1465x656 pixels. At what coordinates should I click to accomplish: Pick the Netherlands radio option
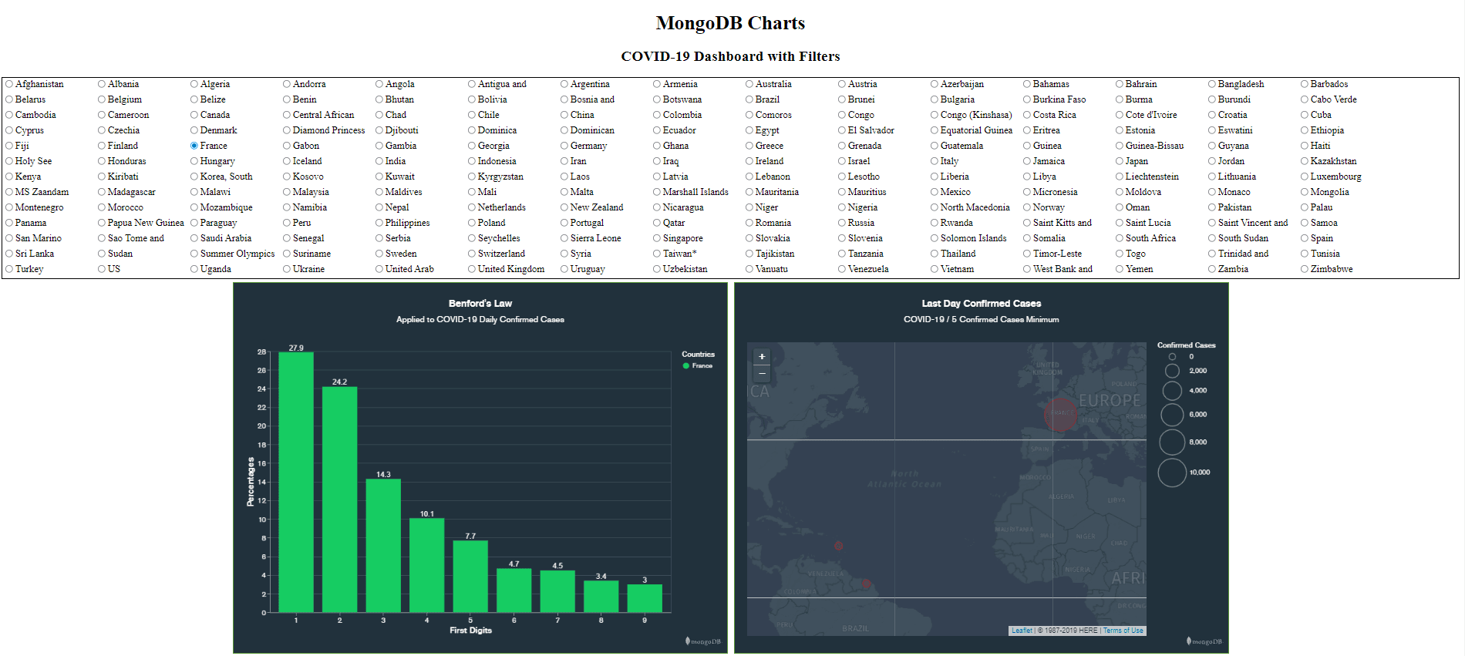(472, 207)
